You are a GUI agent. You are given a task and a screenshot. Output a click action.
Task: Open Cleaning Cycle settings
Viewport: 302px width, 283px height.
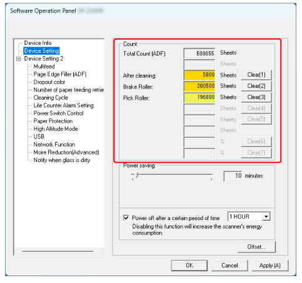pyautogui.click(x=51, y=98)
